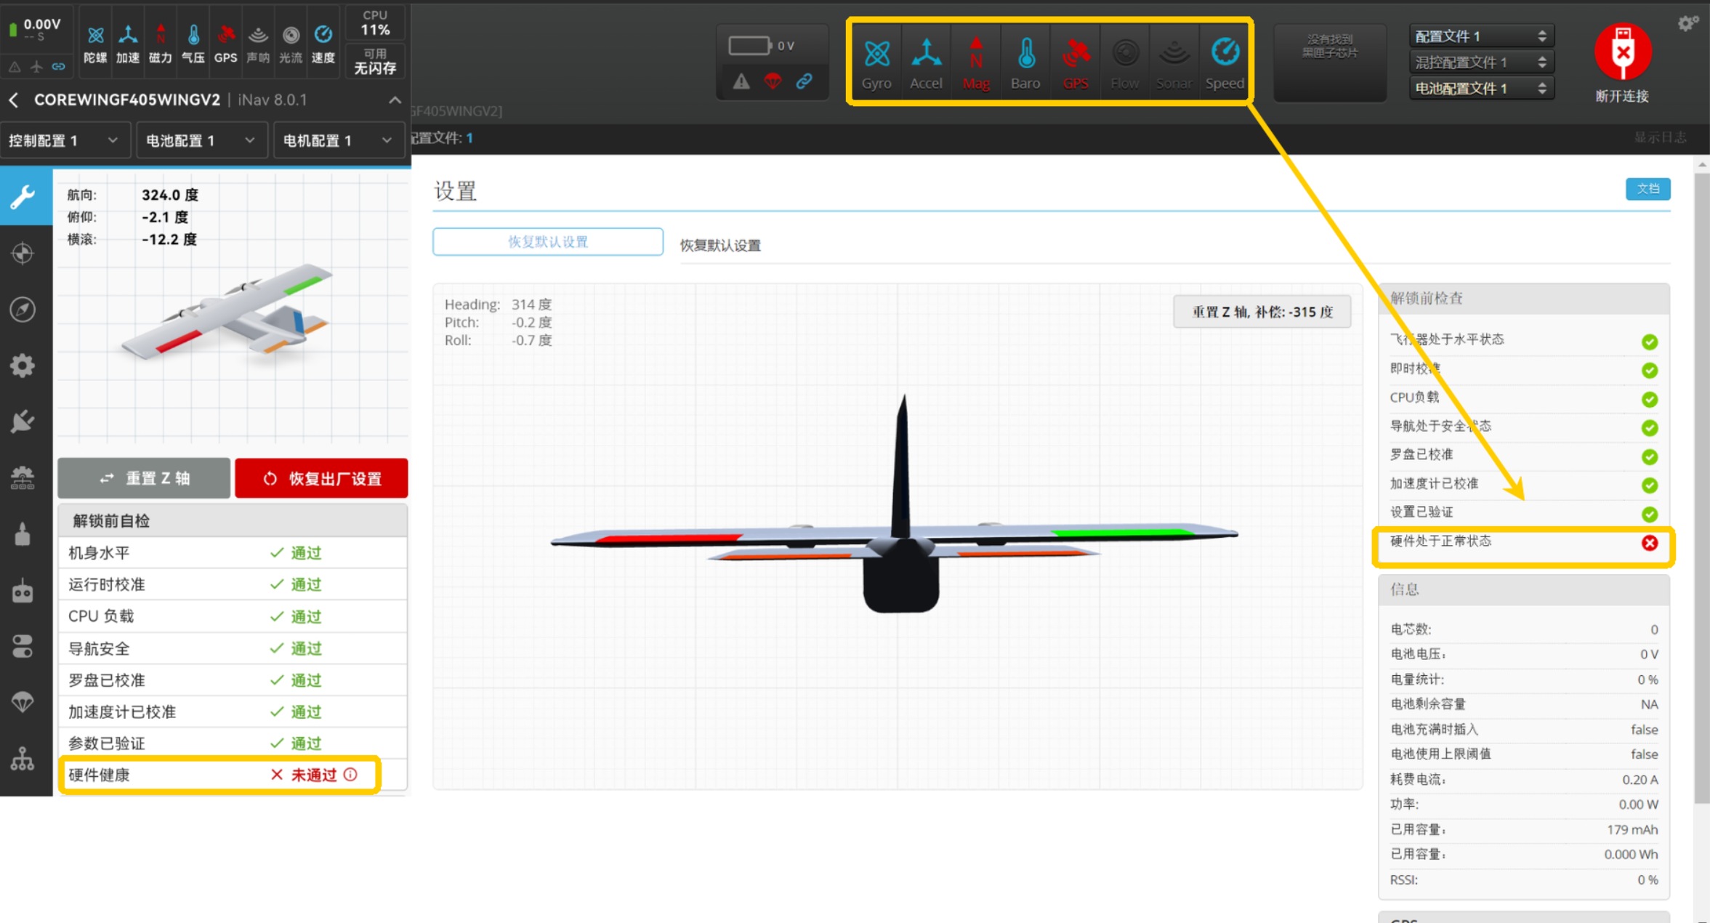The width and height of the screenshot is (1710, 923).
Task: Open the 电机配置 1 dropdown
Action: (338, 140)
